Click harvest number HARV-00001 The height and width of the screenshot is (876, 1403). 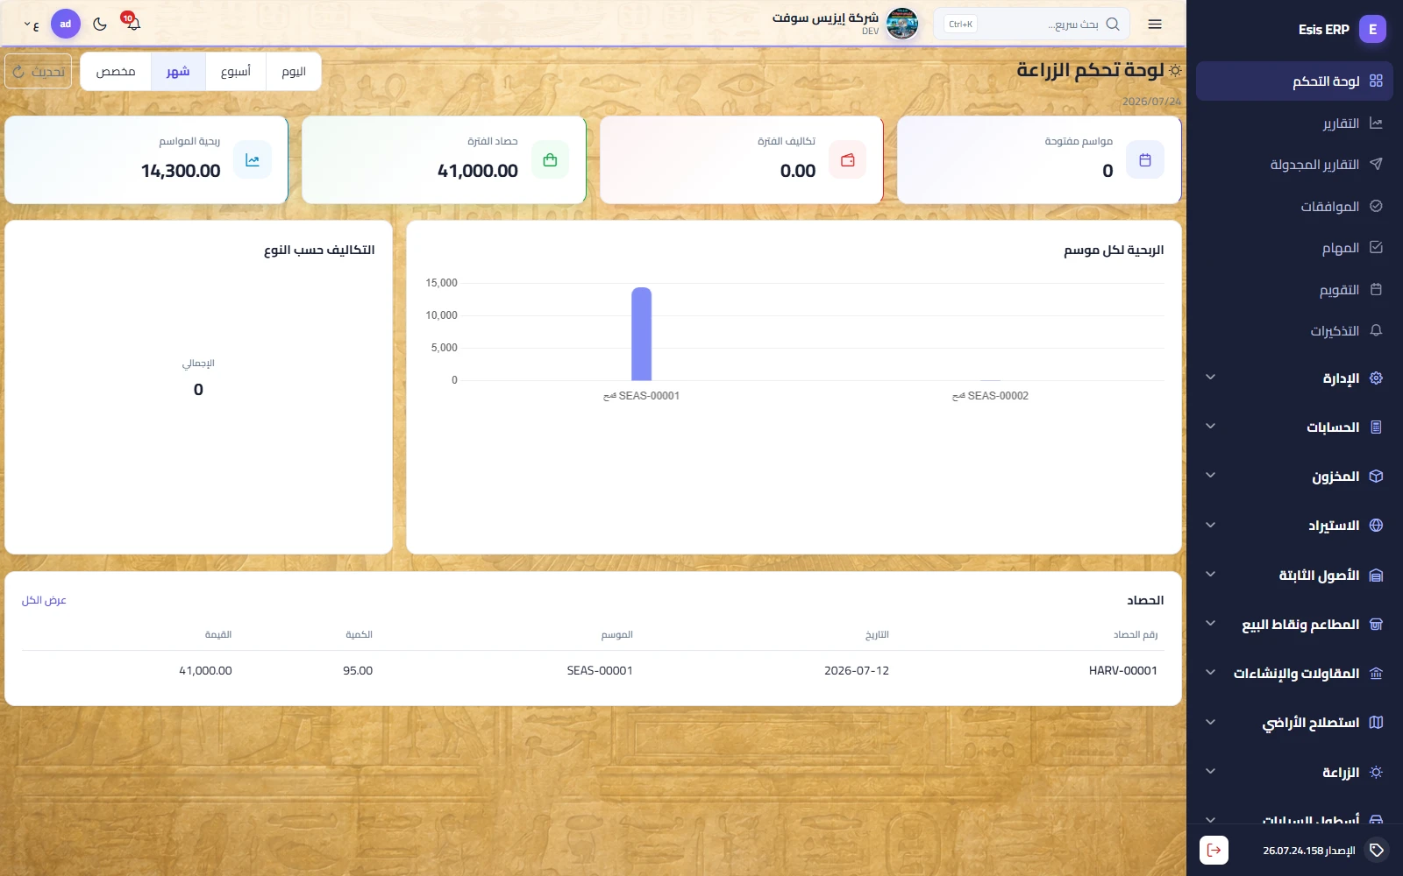(x=1123, y=670)
